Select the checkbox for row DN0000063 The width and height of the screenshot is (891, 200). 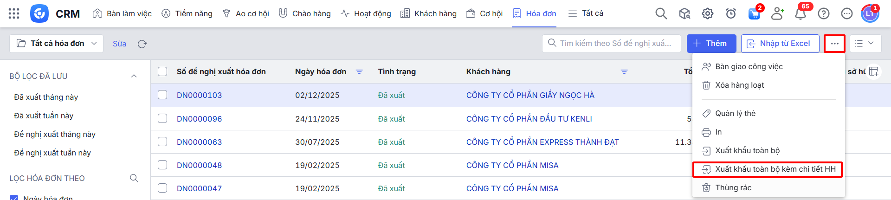pos(162,142)
